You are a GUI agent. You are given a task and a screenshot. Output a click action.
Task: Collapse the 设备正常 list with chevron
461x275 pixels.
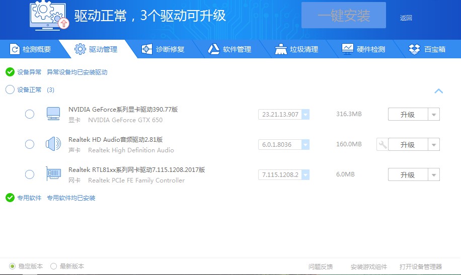[439, 91]
